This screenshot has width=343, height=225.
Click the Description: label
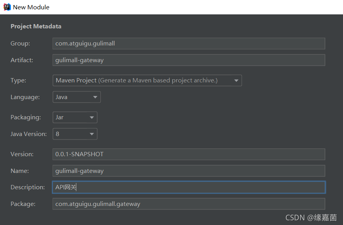tap(28, 187)
